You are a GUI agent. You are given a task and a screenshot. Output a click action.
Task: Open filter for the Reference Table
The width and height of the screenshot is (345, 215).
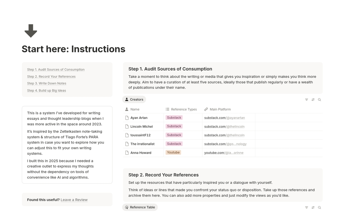307,207
